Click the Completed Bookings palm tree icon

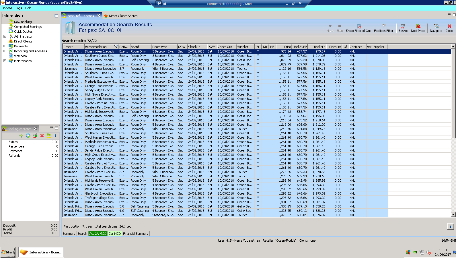coord(11,26)
